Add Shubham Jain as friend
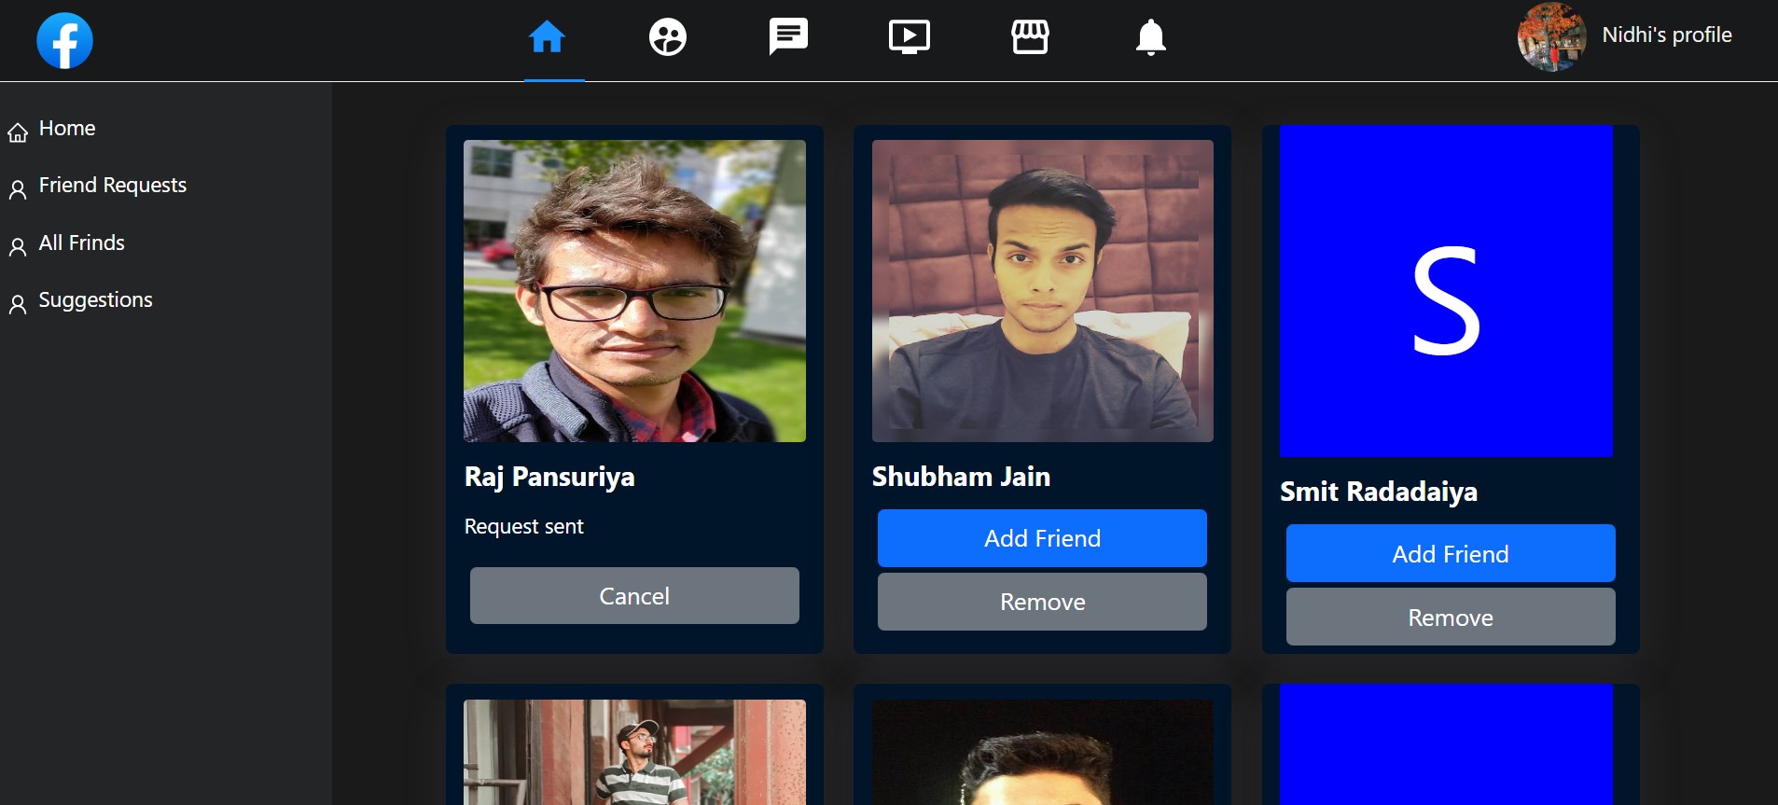Screen dimensions: 1778x805 pyautogui.click(x=1042, y=538)
